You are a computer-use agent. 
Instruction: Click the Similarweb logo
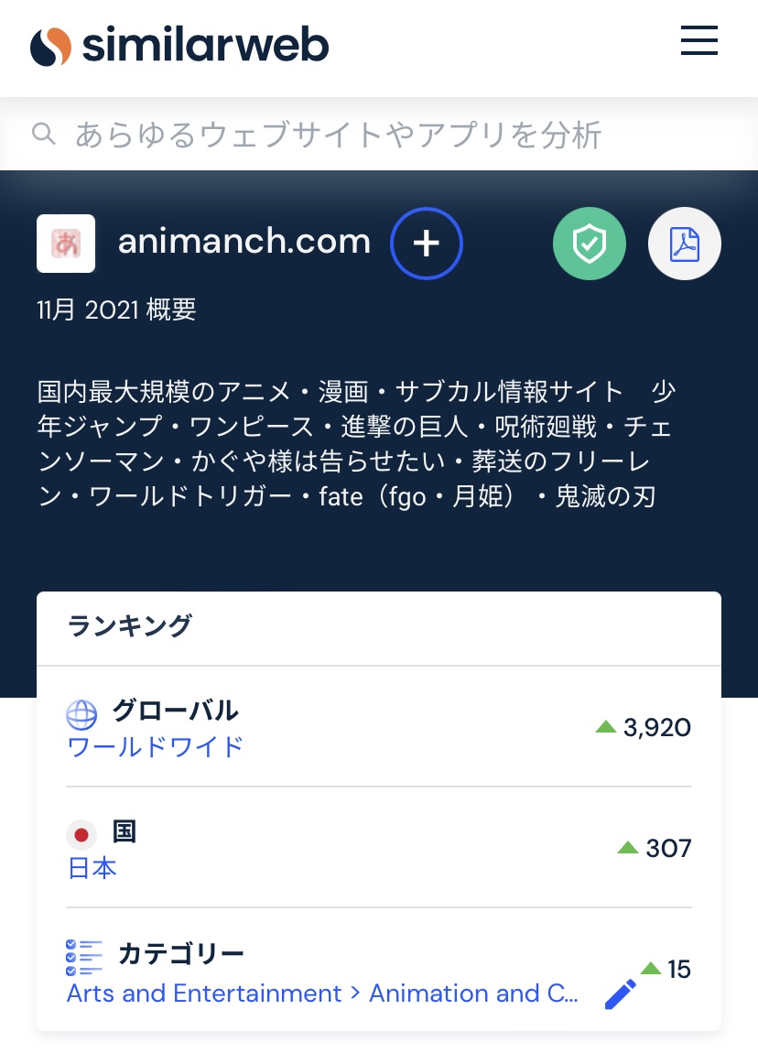pyautogui.click(x=179, y=46)
